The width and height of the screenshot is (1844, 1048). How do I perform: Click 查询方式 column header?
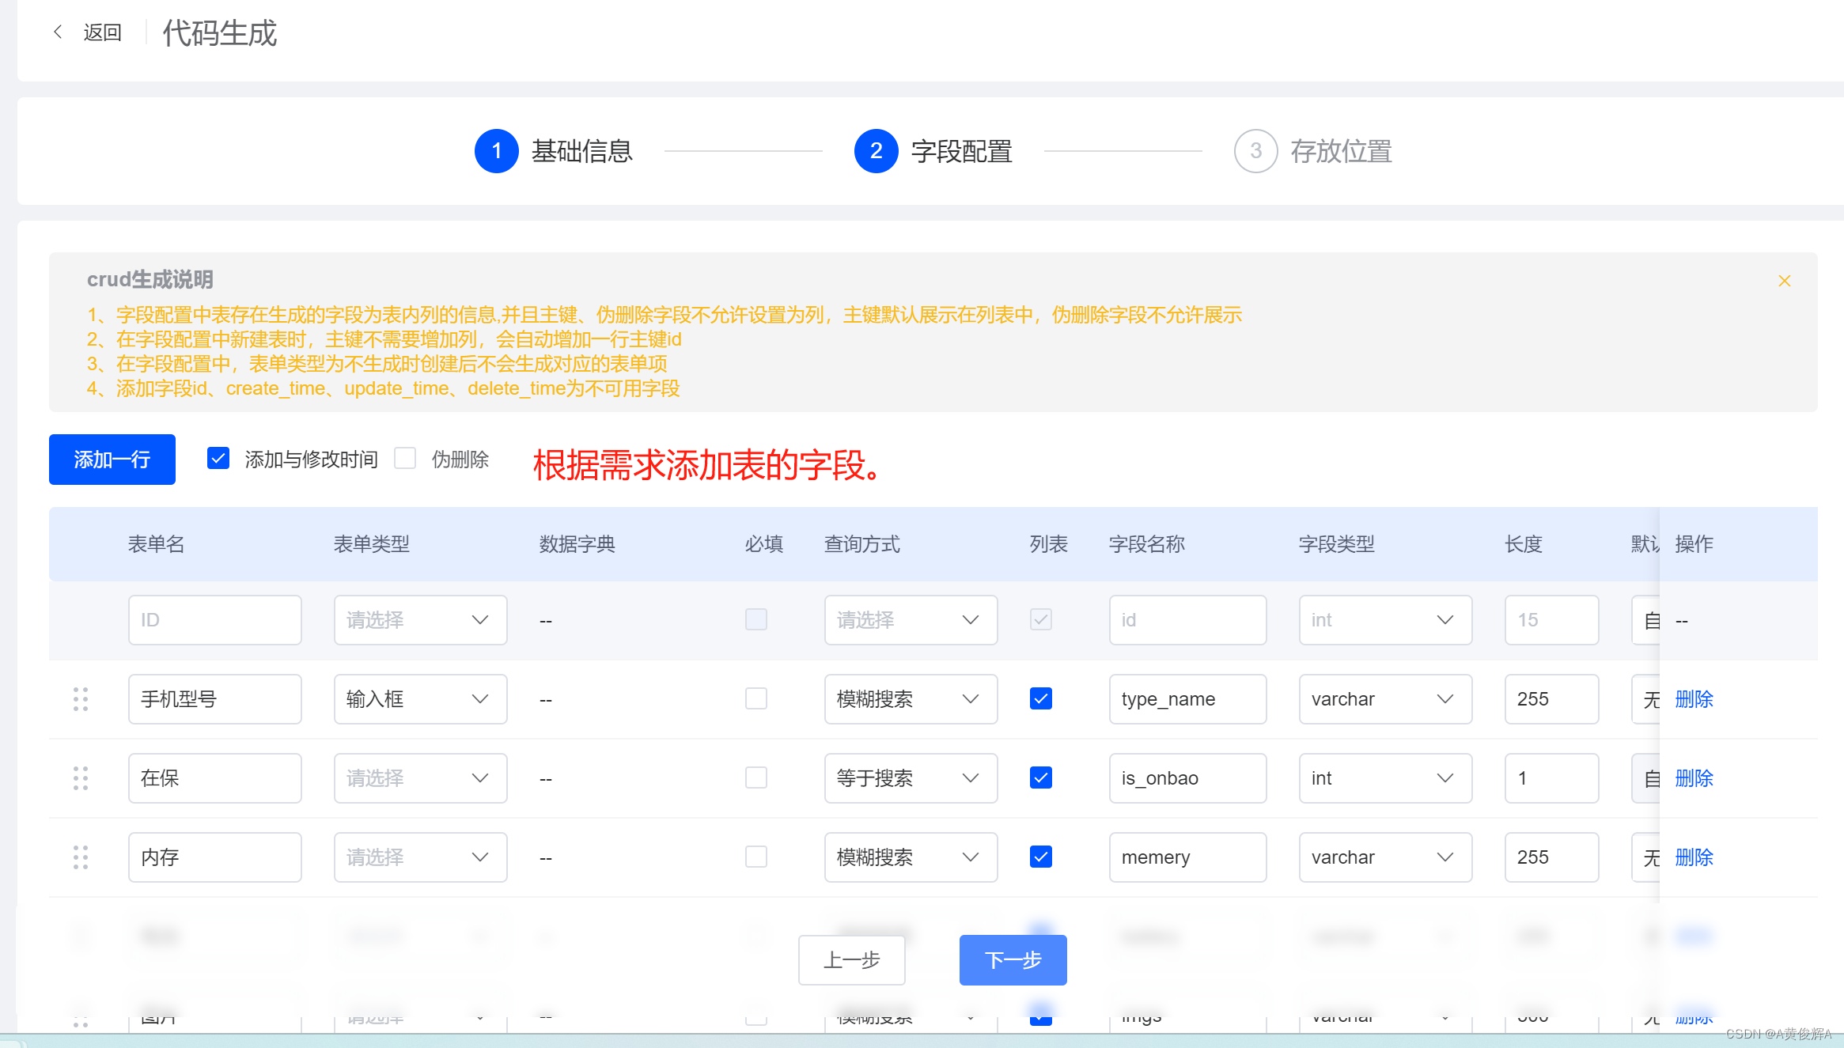pyautogui.click(x=862, y=544)
